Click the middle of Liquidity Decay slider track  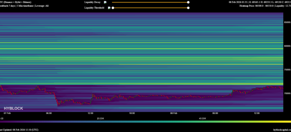[x=150, y=2]
